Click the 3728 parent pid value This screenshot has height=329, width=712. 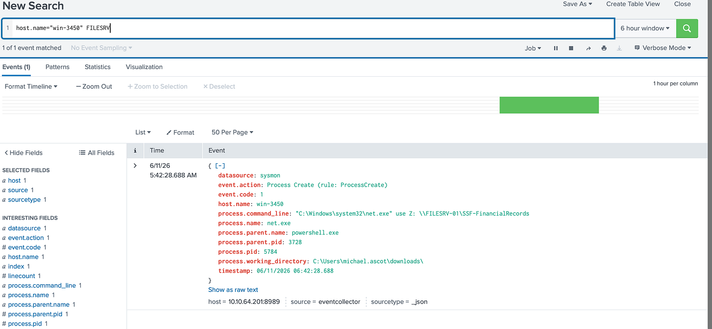[295, 243]
